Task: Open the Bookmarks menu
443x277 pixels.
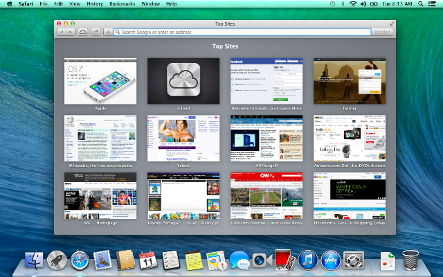Action: (122, 4)
